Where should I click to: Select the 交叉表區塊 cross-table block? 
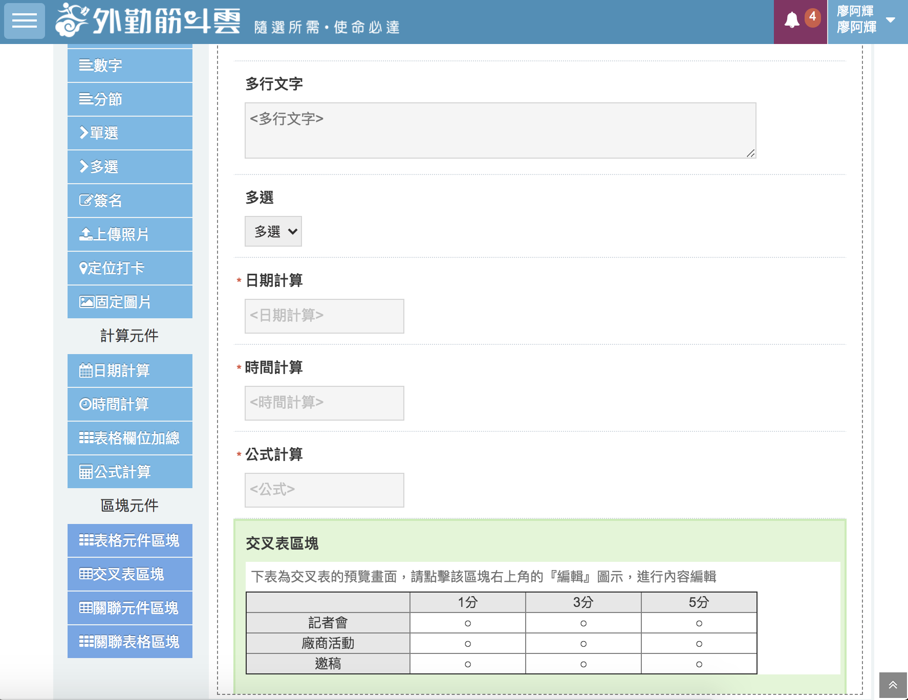coord(129,574)
